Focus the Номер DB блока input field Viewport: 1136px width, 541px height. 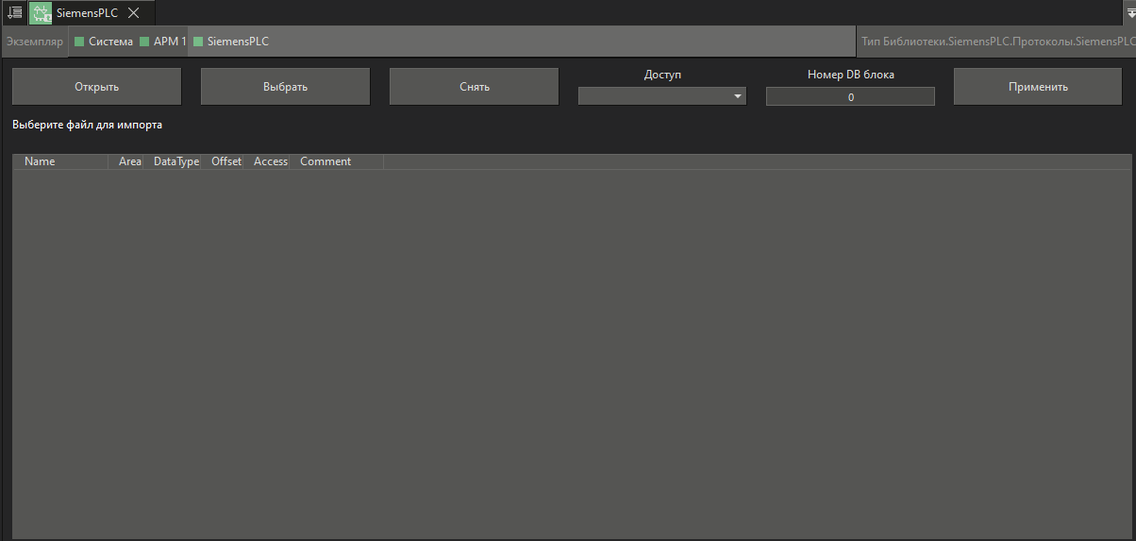[850, 96]
